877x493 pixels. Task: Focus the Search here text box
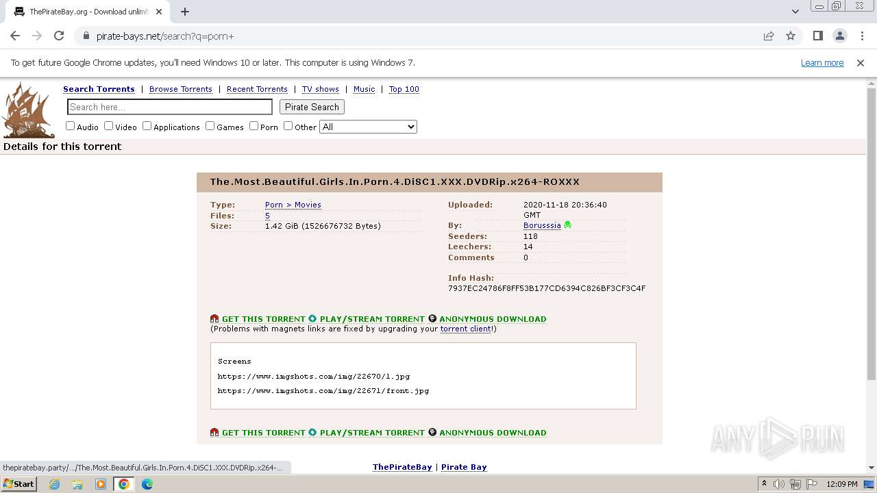point(170,107)
